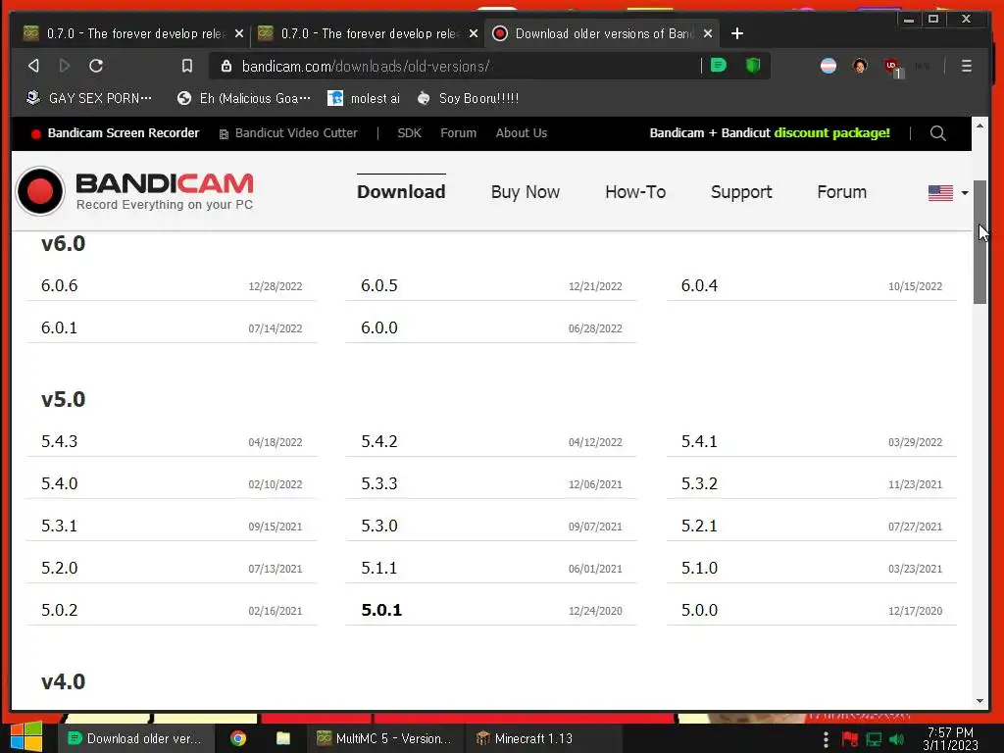Click the discount package promo link
Viewport: 1004px width, 753px height.
[x=770, y=133]
